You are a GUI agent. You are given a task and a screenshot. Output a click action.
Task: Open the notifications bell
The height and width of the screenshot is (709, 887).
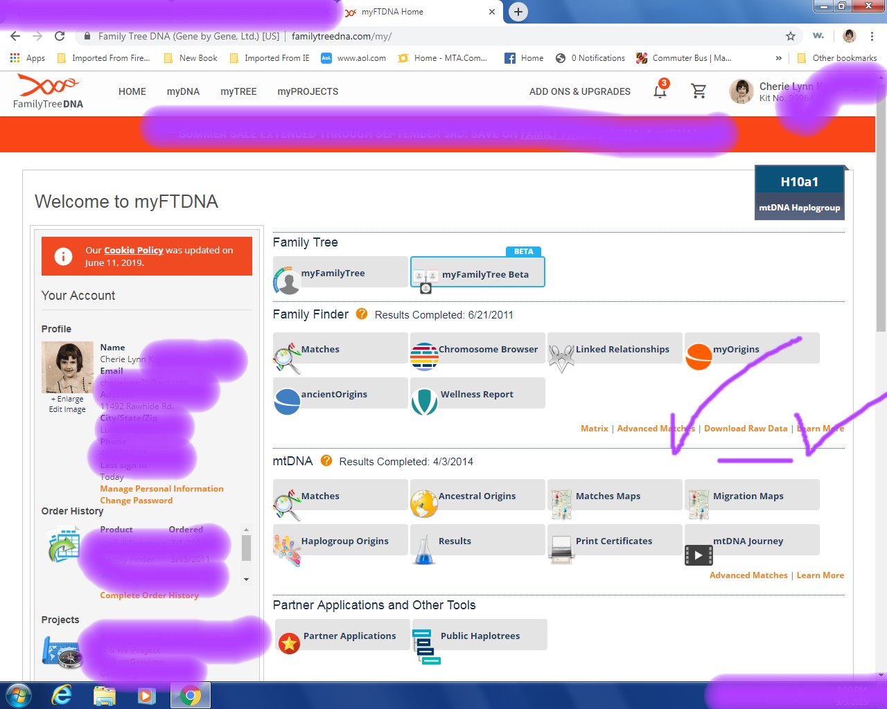click(x=659, y=91)
